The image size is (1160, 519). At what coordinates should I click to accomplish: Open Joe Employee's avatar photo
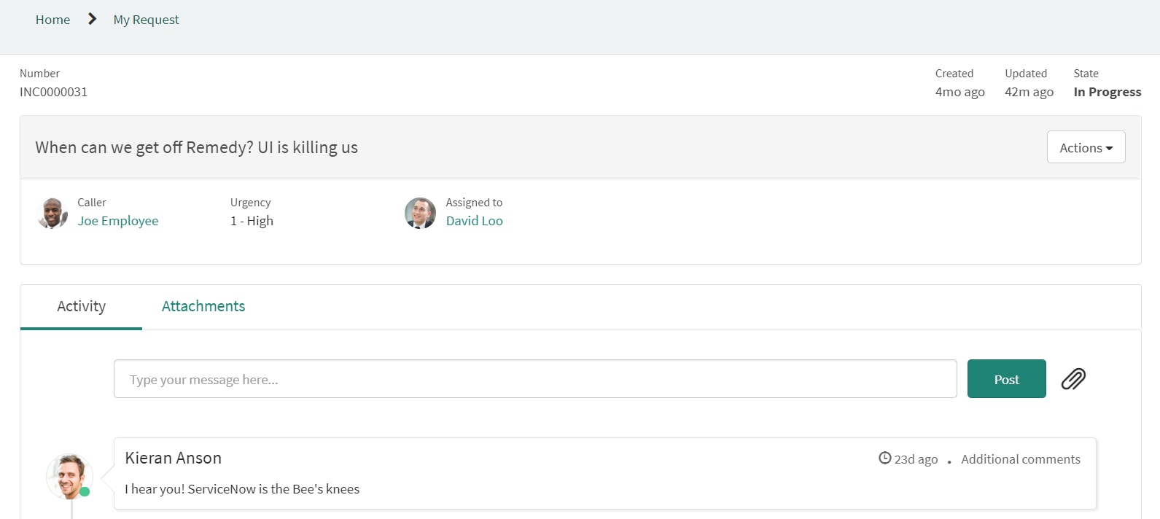(52, 213)
